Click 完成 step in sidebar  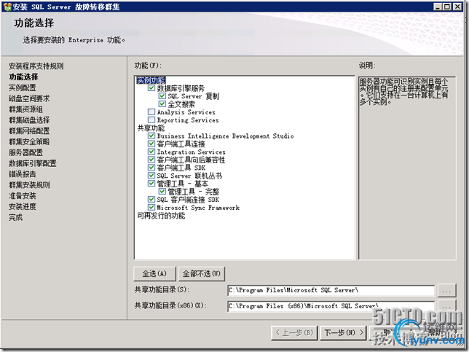[15, 217]
